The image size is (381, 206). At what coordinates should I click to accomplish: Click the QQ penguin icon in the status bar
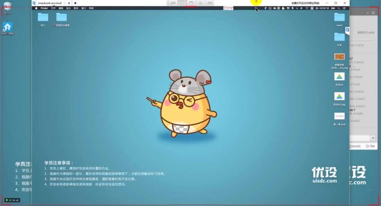(x=283, y=8)
